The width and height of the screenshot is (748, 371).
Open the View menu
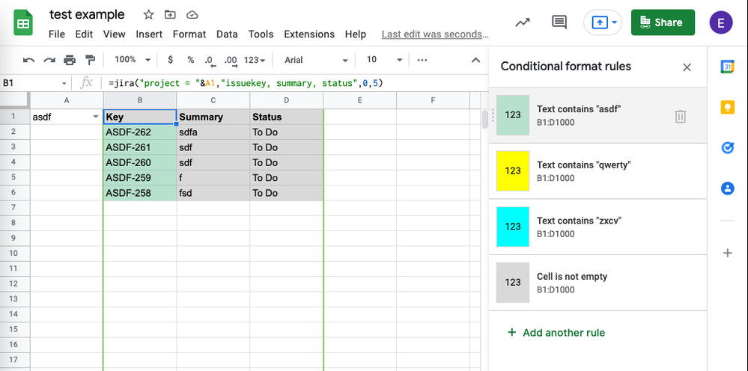(114, 34)
